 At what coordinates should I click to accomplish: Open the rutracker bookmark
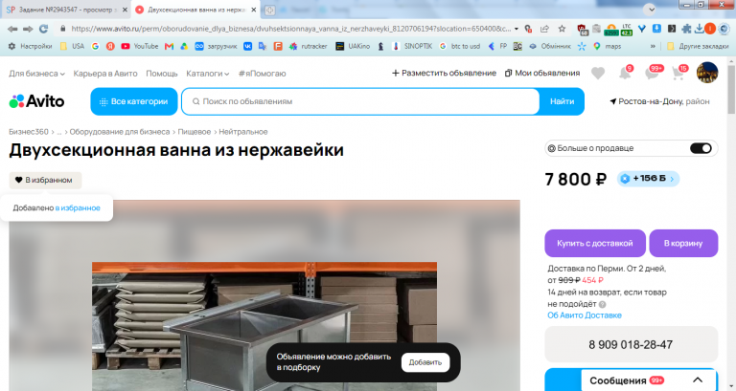[x=308, y=46]
